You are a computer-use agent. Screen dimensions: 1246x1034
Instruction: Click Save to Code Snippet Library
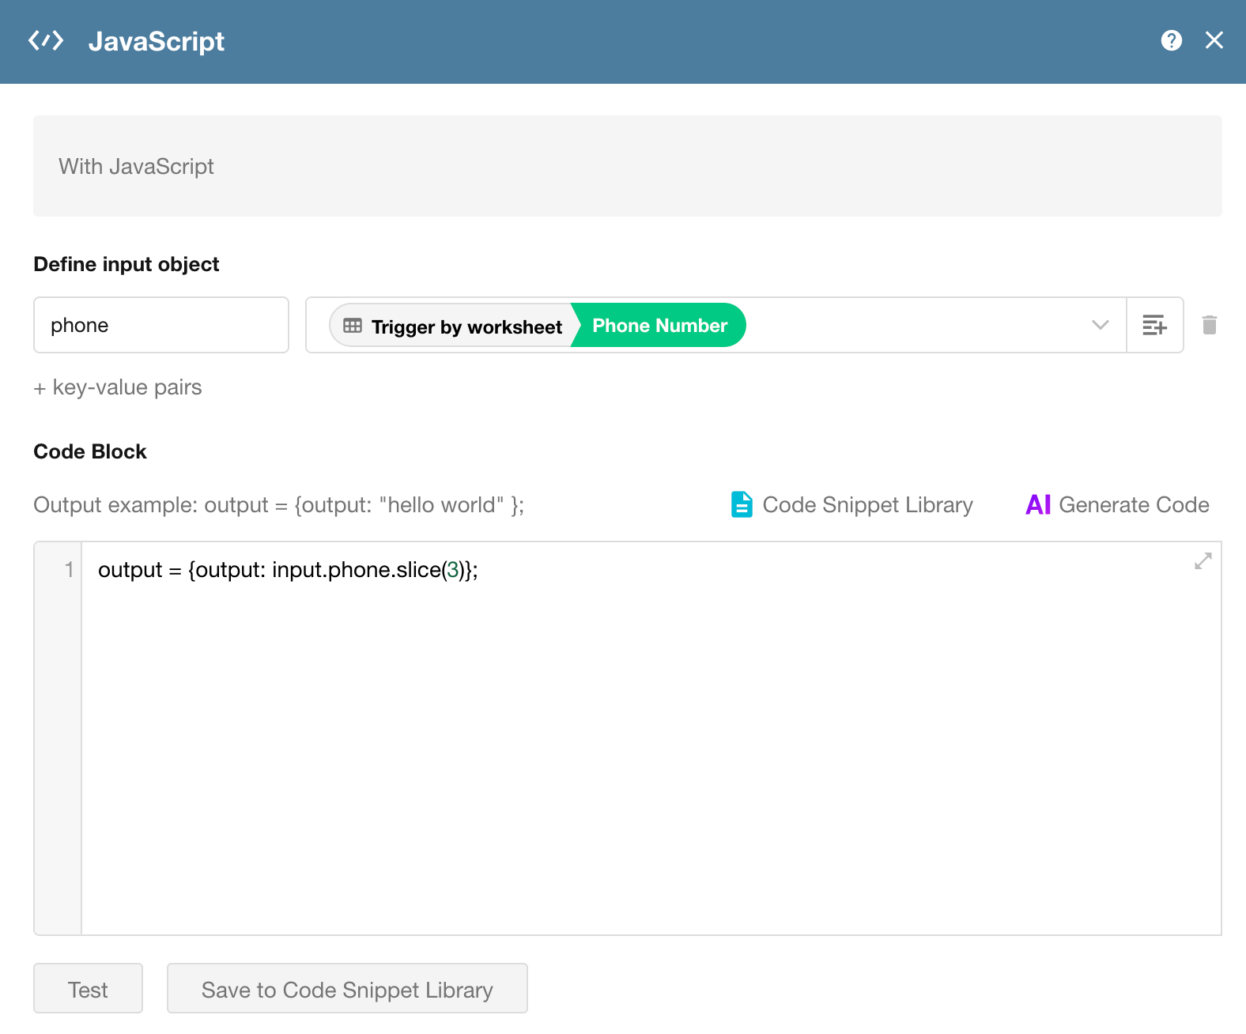click(x=347, y=989)
